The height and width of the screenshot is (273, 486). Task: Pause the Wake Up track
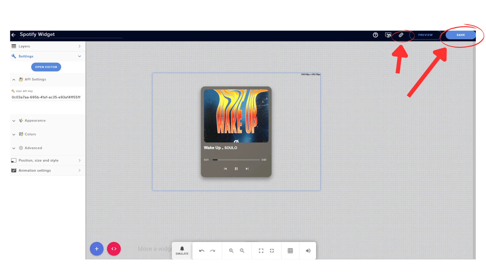236,169
